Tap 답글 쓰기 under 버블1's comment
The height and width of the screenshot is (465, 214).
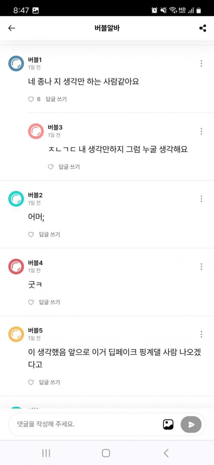click(56, 99)
